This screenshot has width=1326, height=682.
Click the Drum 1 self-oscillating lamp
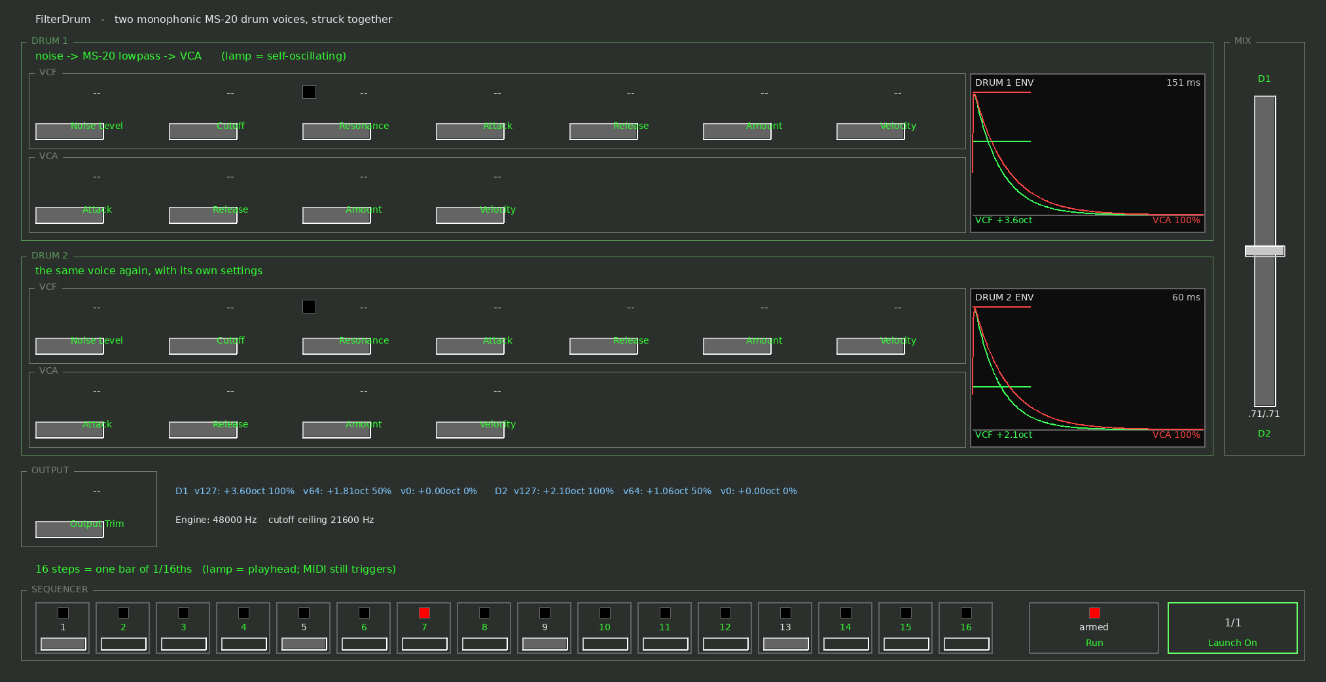coord(309,92)
